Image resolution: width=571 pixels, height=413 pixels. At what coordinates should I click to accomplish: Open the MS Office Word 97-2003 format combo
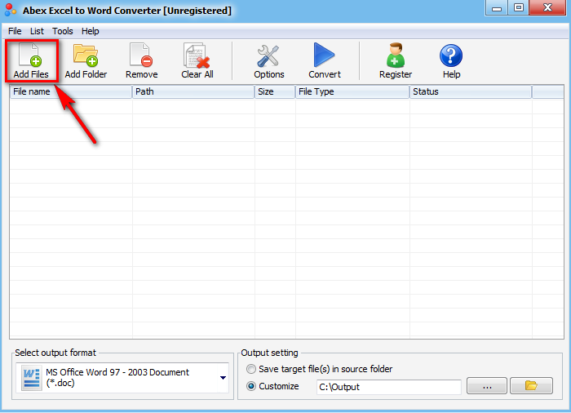(122, 378)
